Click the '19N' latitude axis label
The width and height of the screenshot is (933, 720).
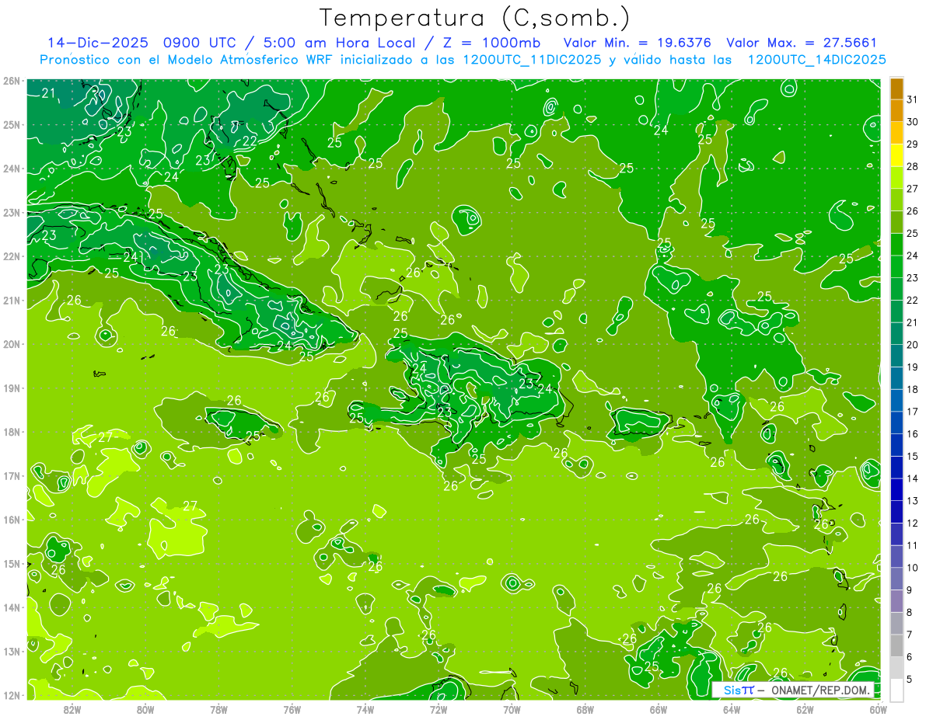point(11,388)
